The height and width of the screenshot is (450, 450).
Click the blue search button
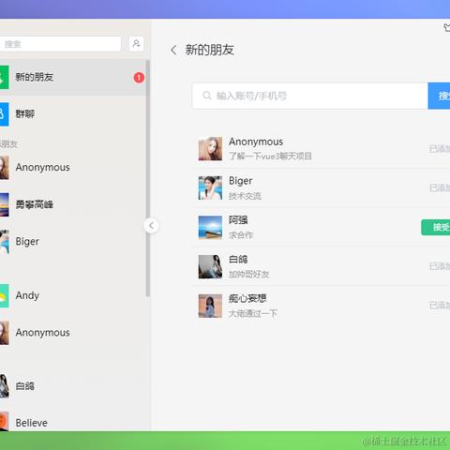[439, 96]
